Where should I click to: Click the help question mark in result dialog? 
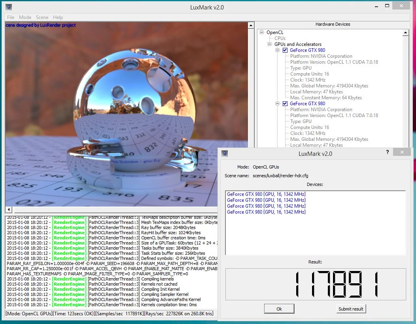point(388,152)
